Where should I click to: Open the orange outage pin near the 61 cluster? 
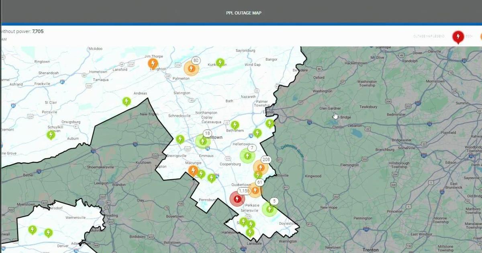coord(255,190)
